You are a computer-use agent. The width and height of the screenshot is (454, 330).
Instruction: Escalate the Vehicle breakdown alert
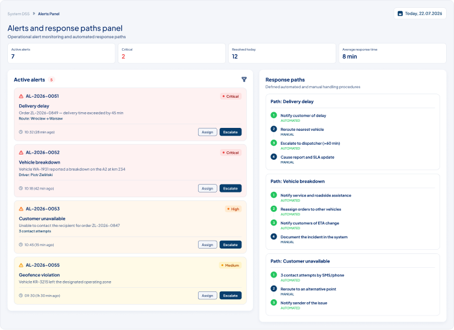coord(231,189)
